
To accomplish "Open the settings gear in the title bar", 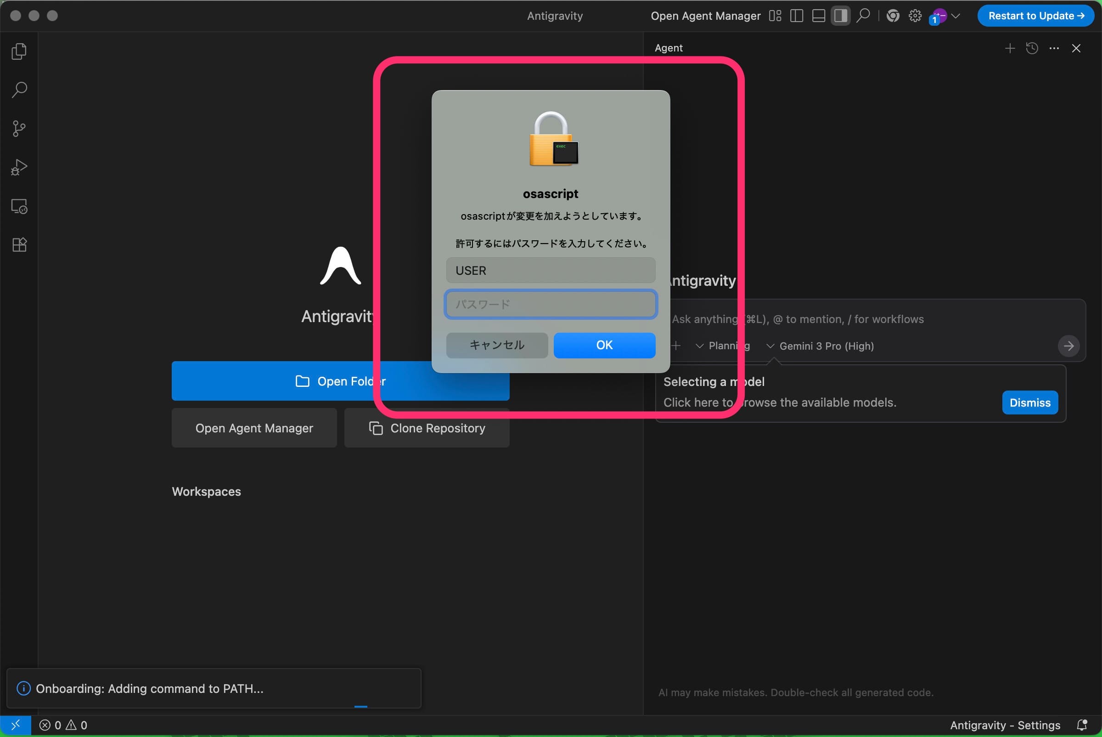I will tap(915, 16).
